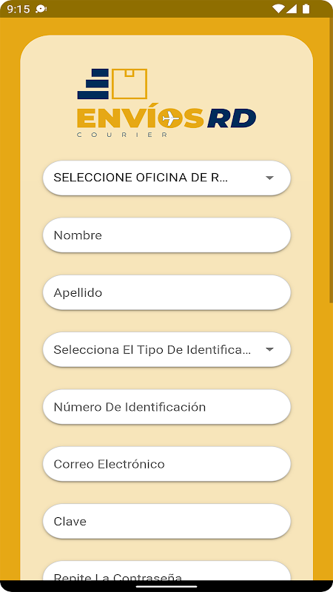The height and width of the screenshot is (592, 333).
Task: Tap the Repite La Contraseña field
Action: [x=166, y=571]
